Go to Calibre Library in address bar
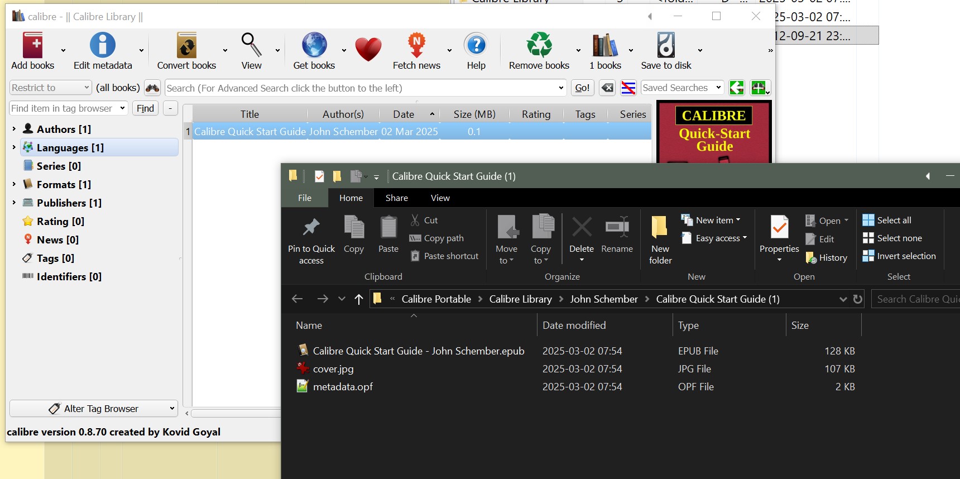 click(521, 299)
